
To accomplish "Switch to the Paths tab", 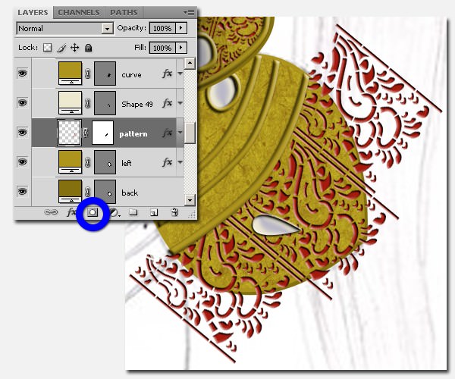I will pos(124,13).
